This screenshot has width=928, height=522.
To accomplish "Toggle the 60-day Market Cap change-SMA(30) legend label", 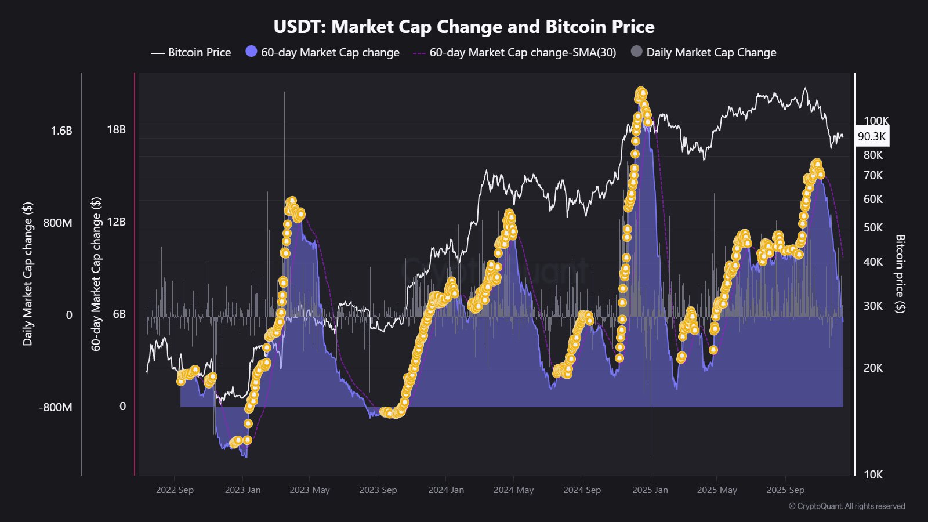I will click(x=523, y=52).
